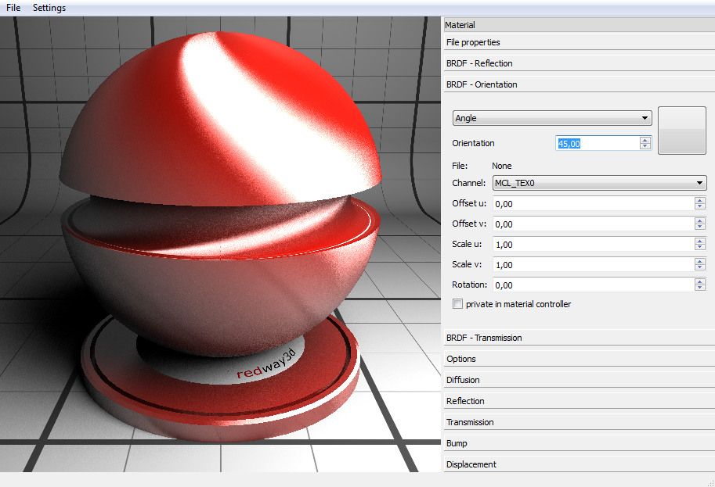Open the Settings menu
This screenshot has width=715, height=487.
49,8
